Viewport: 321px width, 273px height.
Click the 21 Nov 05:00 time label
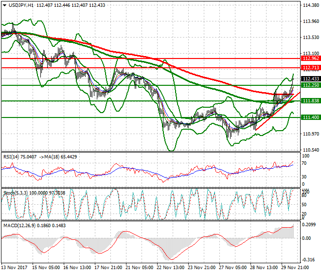140,268
